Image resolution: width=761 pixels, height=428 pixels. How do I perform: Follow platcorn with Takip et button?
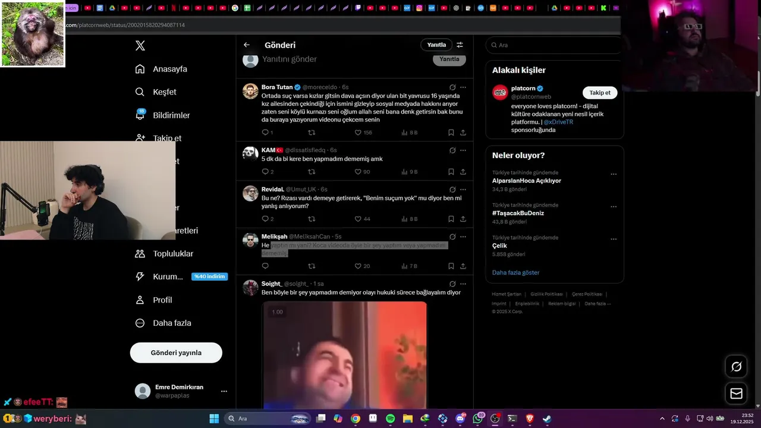[600, 93]
